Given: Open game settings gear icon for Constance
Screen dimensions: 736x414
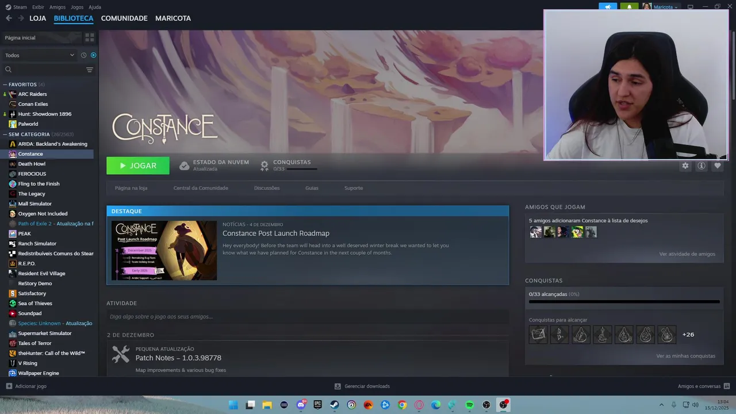Looking at the screenshot, I should point(685,166).
